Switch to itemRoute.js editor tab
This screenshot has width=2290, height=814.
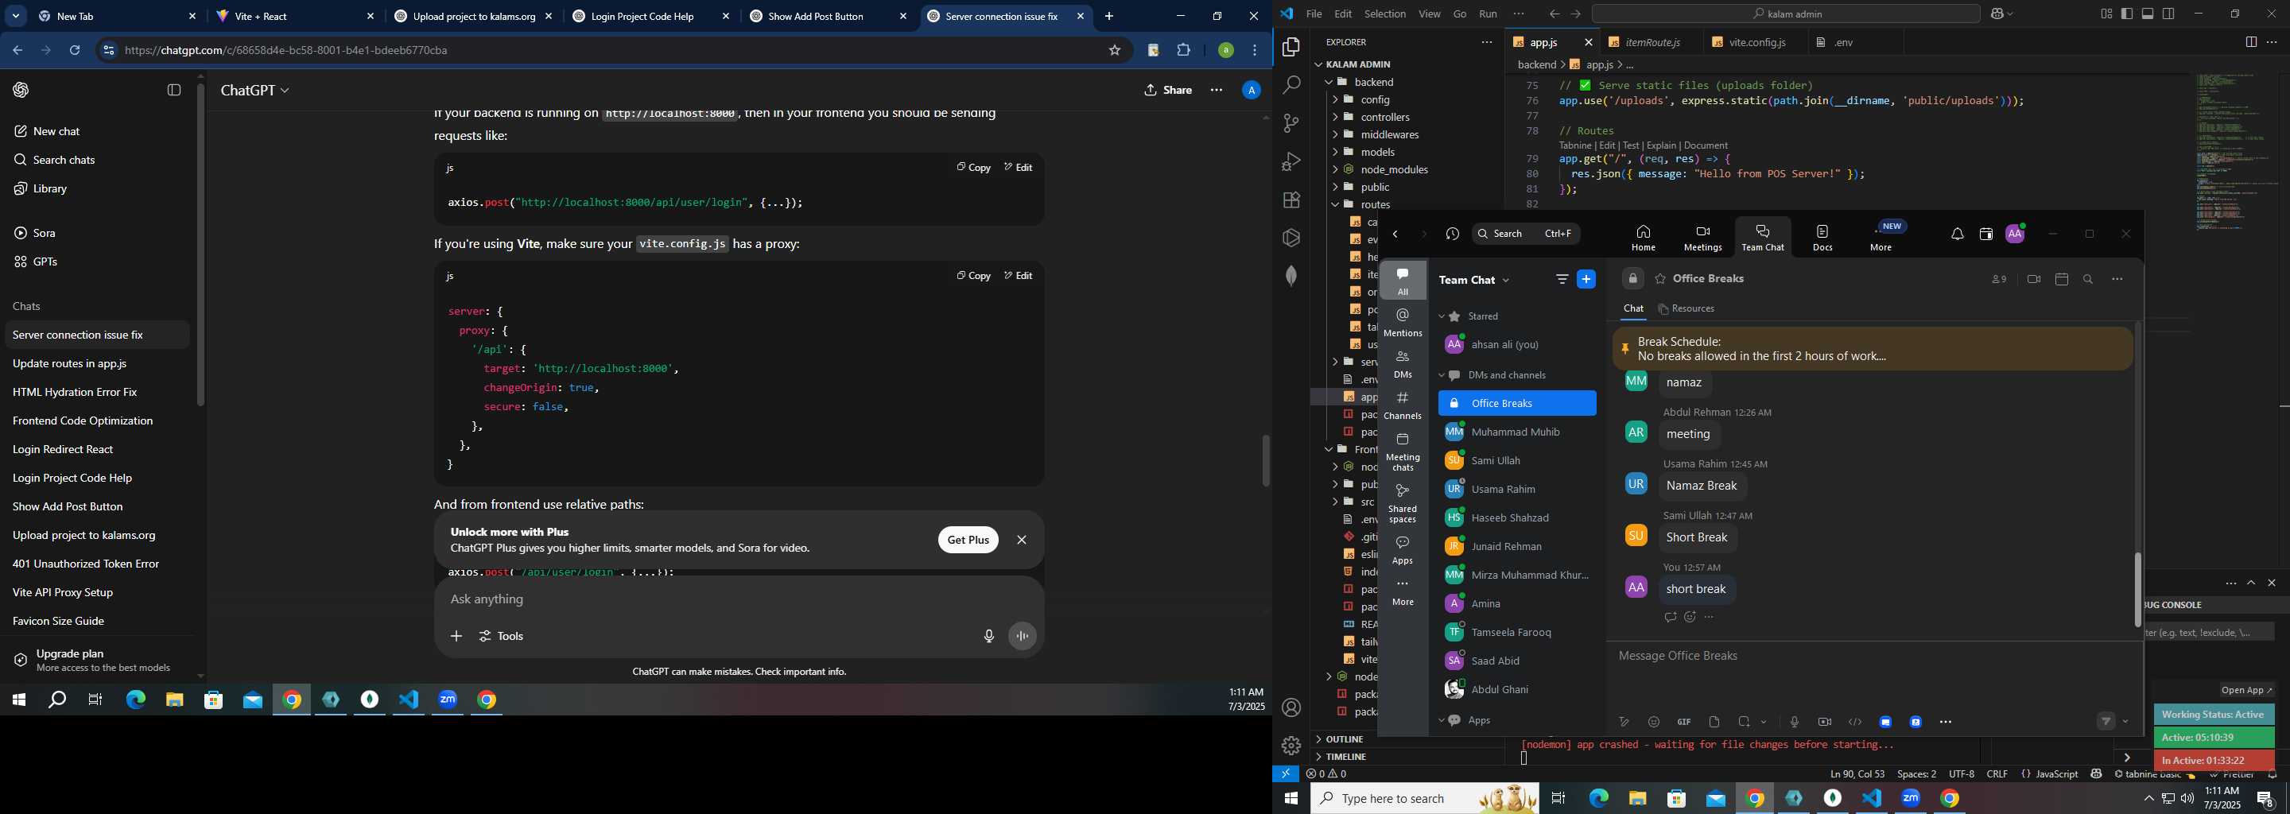1652,42
